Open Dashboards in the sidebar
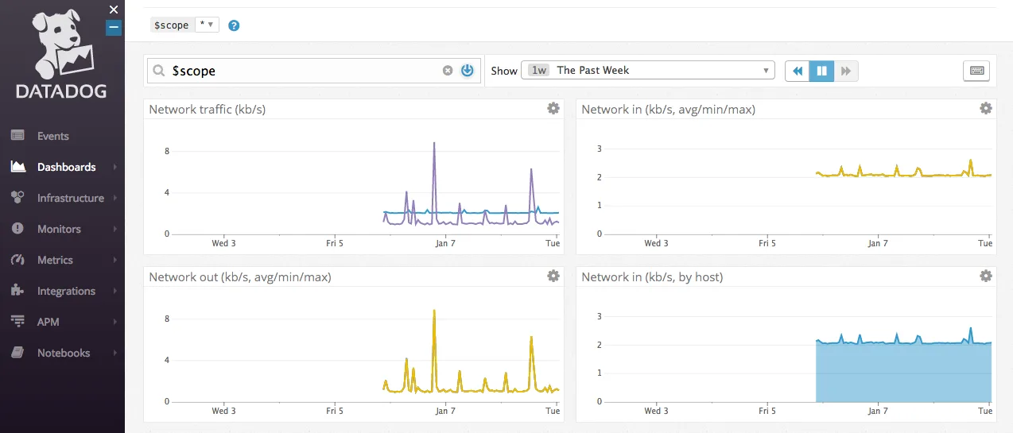Image resolution: width=1013 pixels, height=433 pixels. tap(66, 167)
